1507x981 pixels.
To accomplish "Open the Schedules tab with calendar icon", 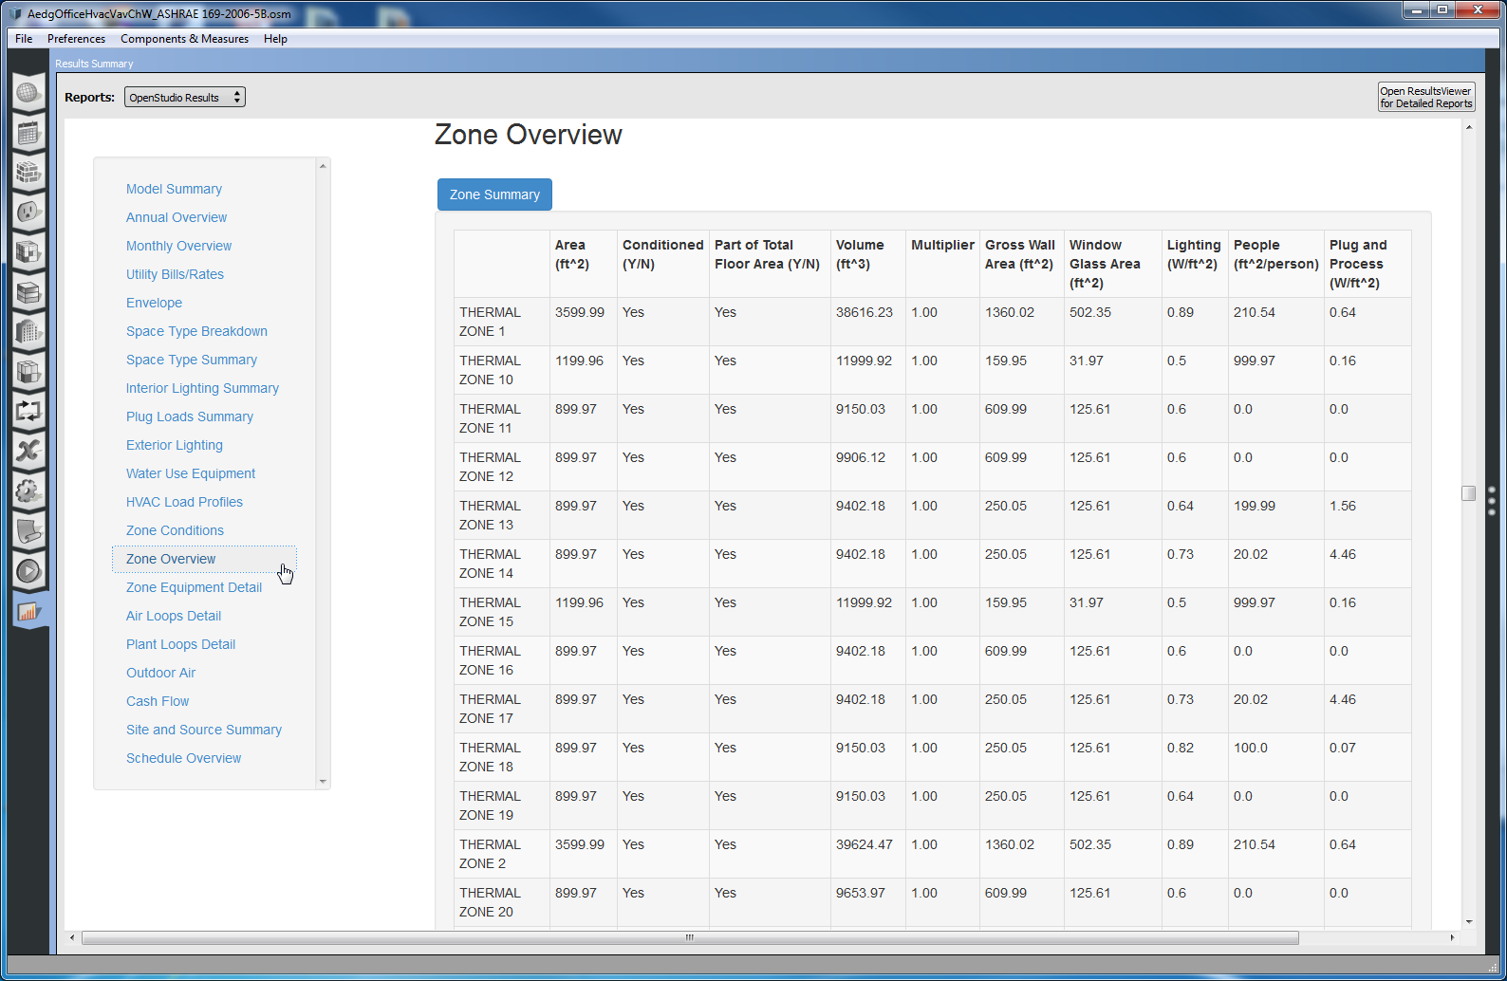I will click(28, 133).
